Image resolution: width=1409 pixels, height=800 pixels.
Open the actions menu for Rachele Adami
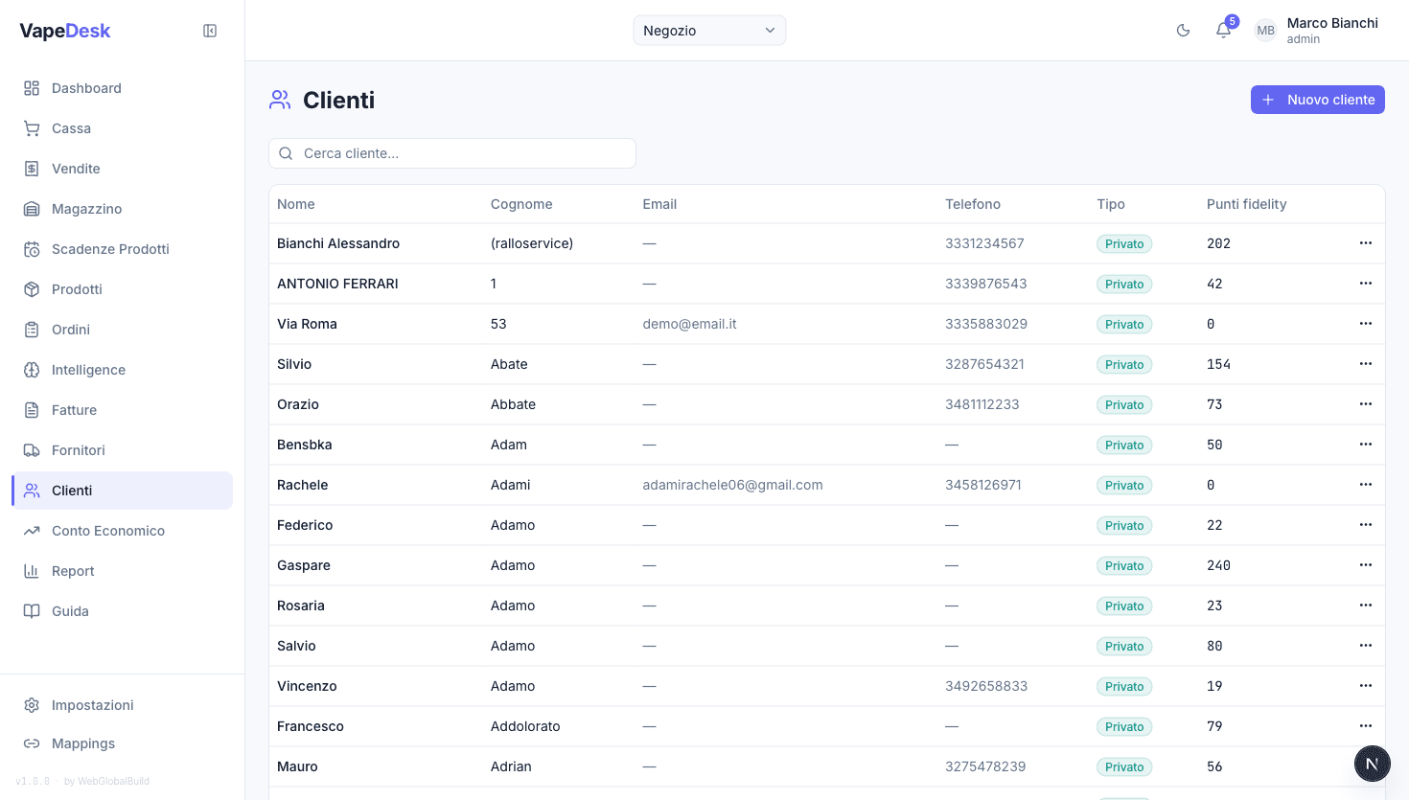pyautogui.click(x=1365, y=484)
